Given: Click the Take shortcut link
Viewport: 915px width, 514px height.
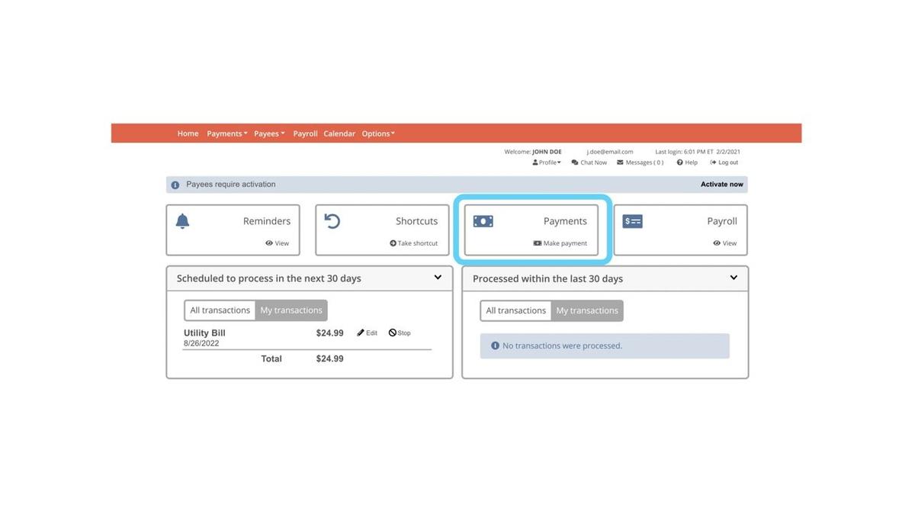Looking at the screenshot, I should tap(418, 243).
